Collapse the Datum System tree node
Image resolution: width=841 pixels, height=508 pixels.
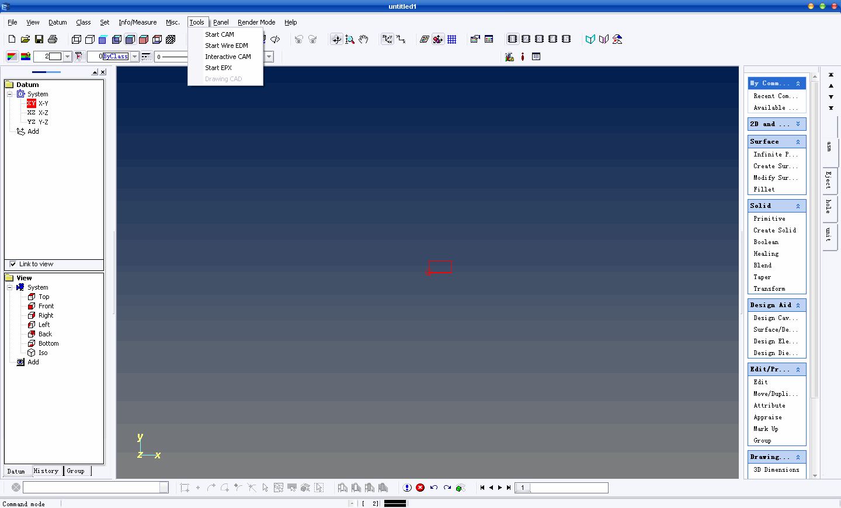[9, 94]
